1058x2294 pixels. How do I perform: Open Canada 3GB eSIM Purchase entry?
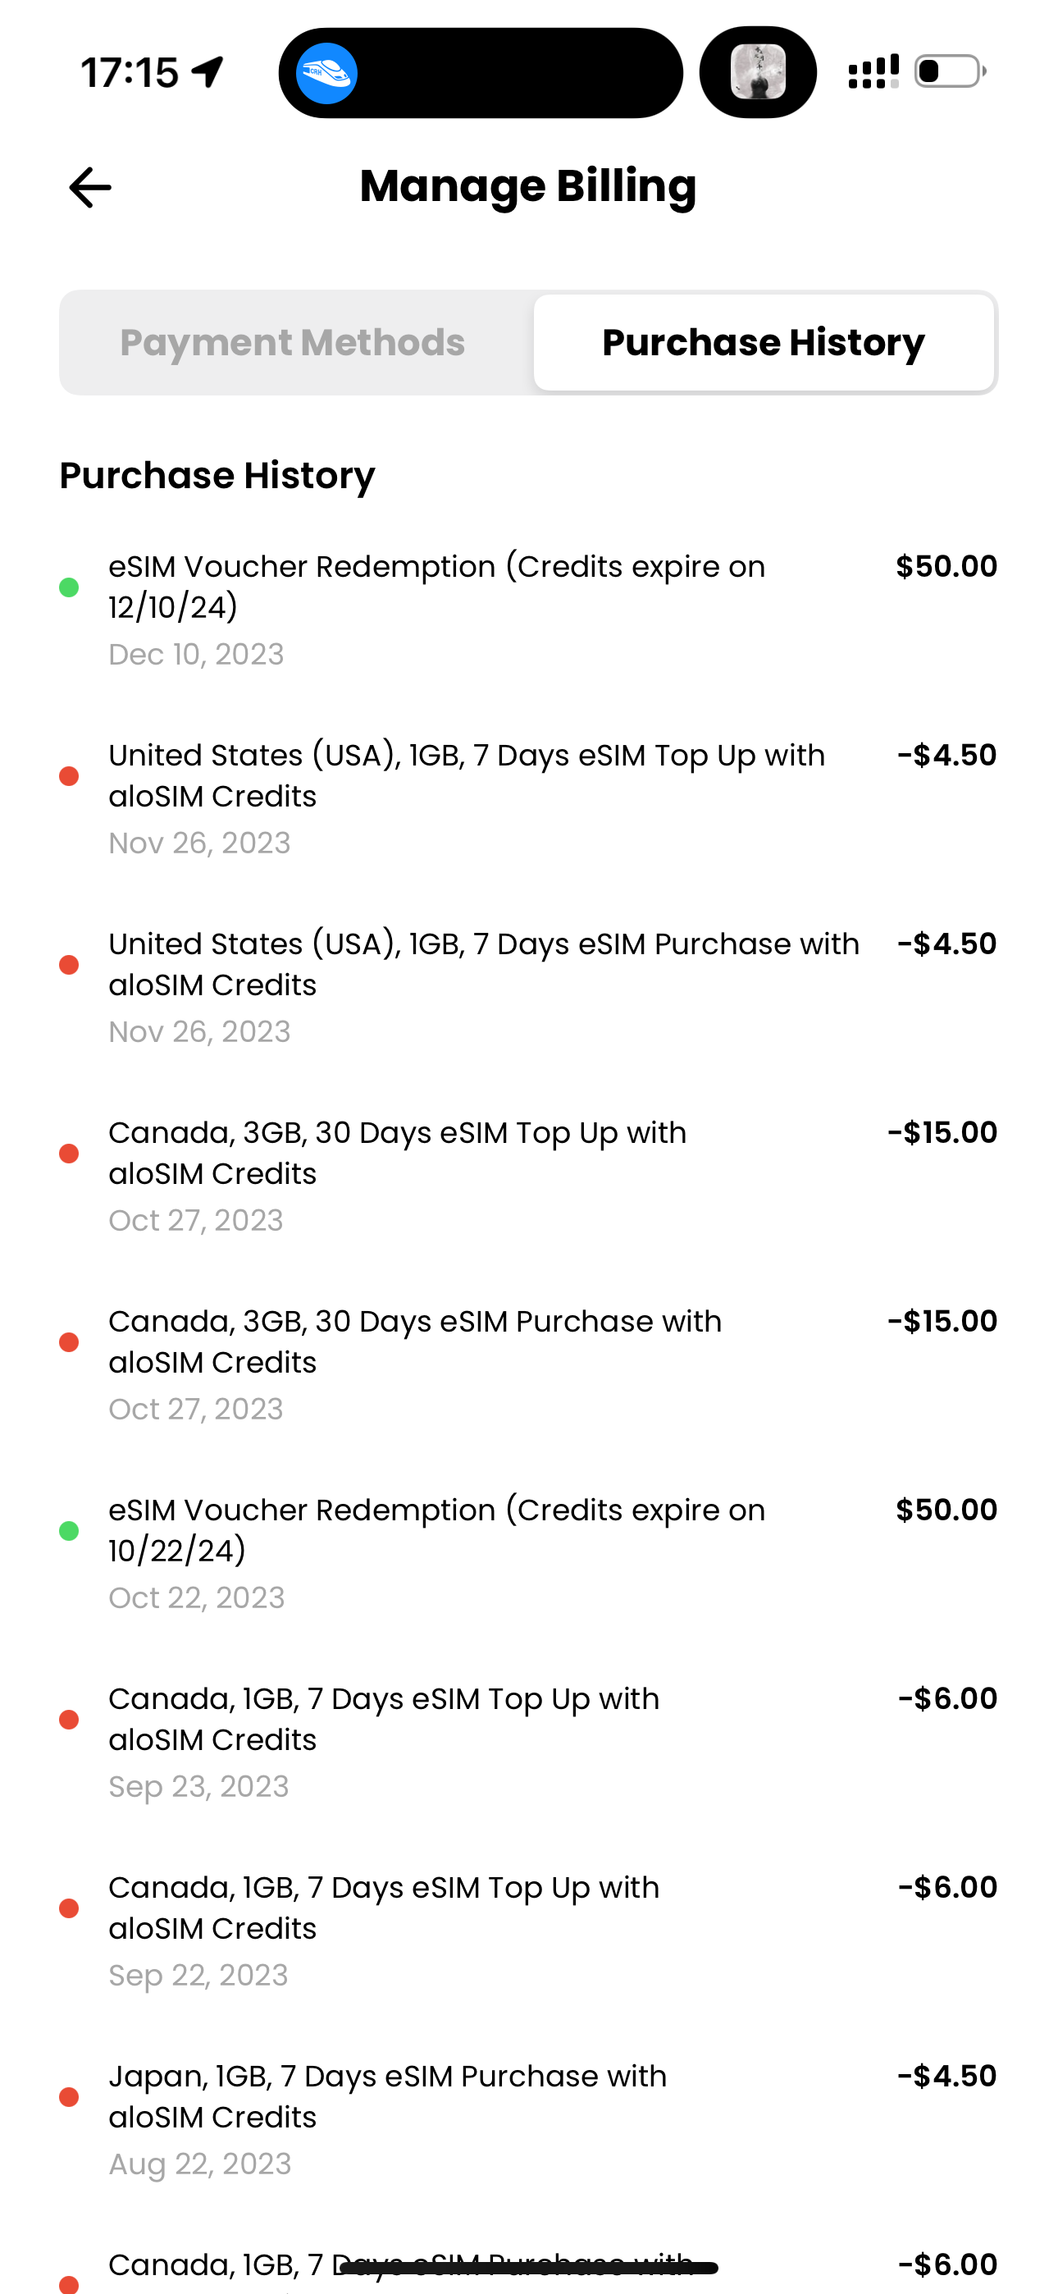tap(415, 1342)
